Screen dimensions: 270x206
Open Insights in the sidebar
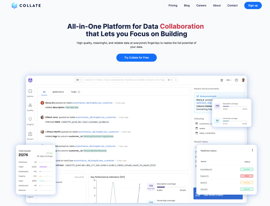(x=30, y=121)
